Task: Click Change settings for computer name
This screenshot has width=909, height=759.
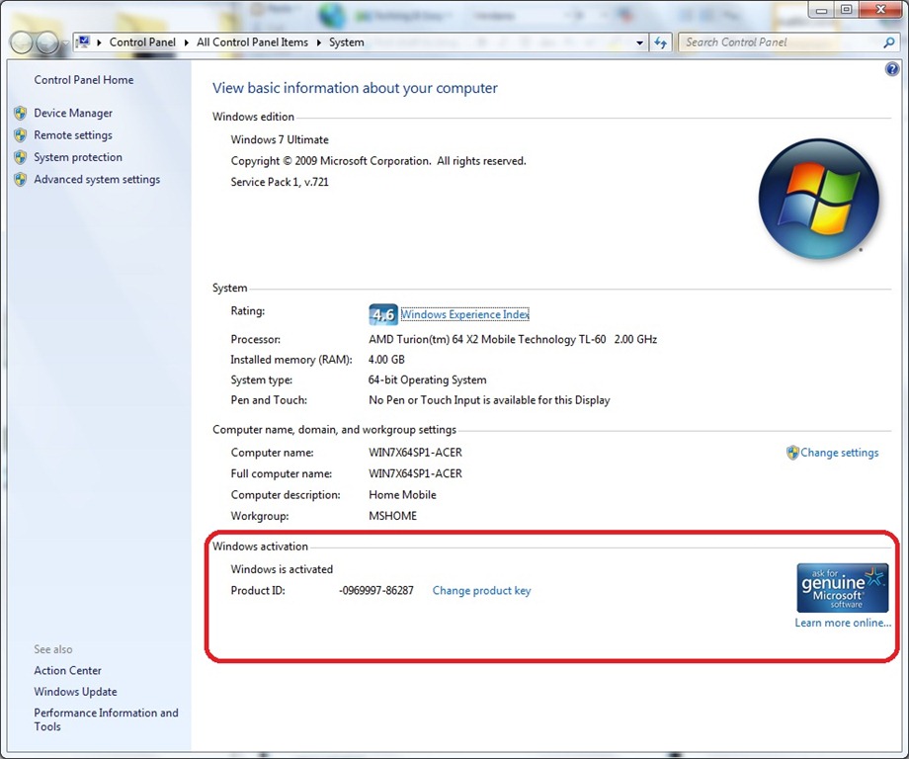Action: coord(840,453)
